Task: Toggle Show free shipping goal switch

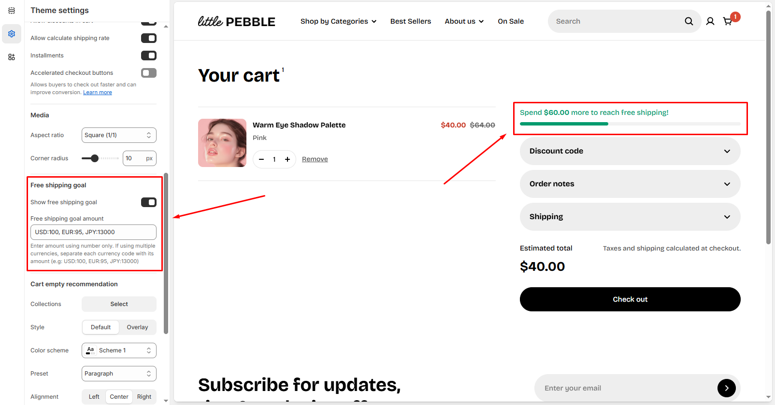Action: [148, 202]
